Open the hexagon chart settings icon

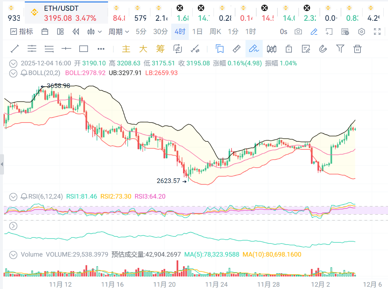pos(361,32)
